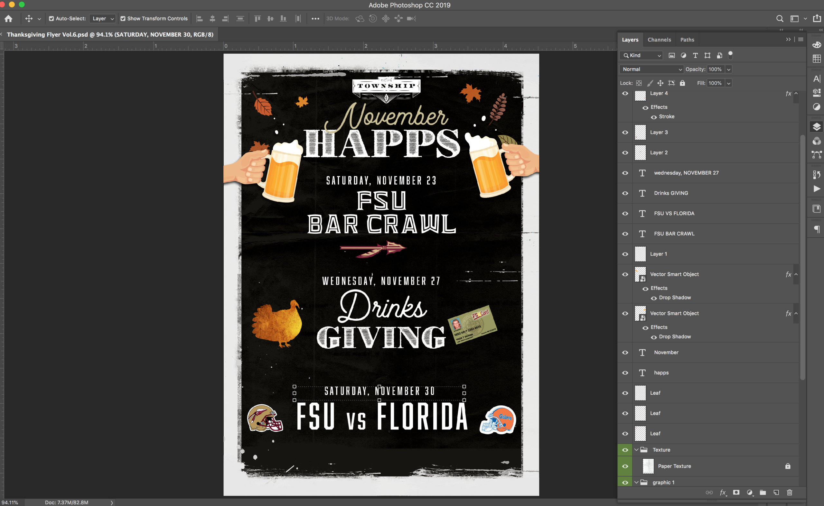Align top edges icon
The width and height of the screenshot is (824, 506).
coord(257,18)
